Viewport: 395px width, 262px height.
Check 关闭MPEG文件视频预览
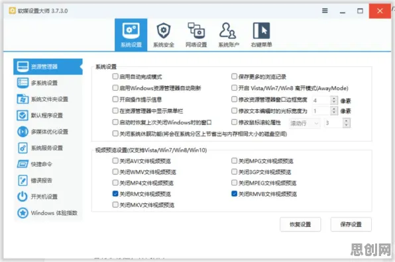coord(234,183)
